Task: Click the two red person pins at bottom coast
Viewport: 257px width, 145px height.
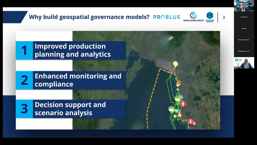Action: click(x=192, y=122)
